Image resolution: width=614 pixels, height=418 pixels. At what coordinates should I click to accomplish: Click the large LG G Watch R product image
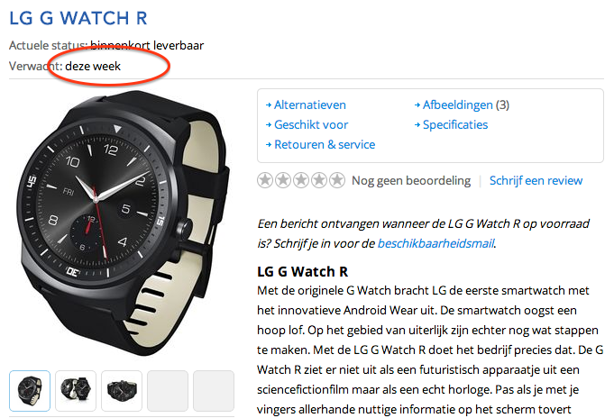click(123, 223)
